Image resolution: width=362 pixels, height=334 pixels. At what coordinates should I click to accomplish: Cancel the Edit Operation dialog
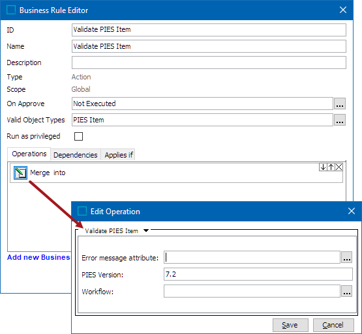333,325
